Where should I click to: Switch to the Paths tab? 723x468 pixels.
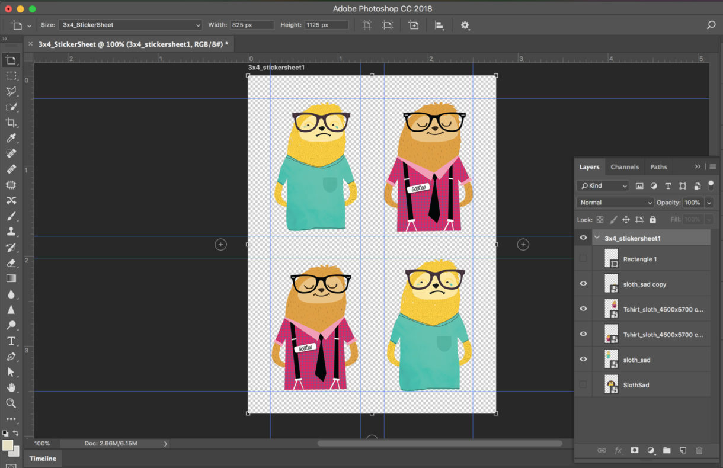658,167
